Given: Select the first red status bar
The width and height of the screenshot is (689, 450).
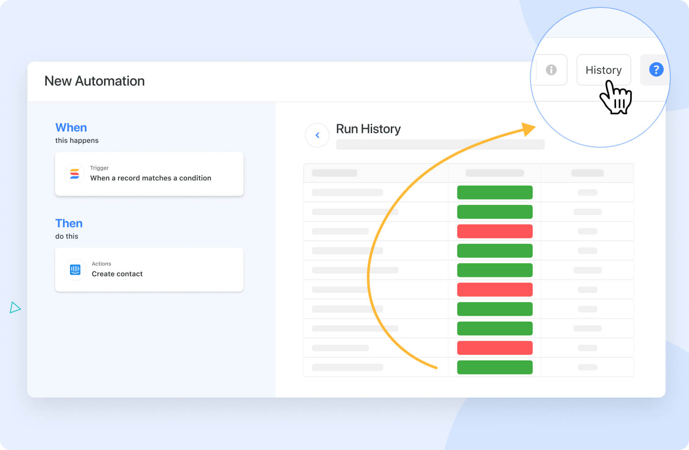Looking at the screenshot, I should click(x=495, y=231).
